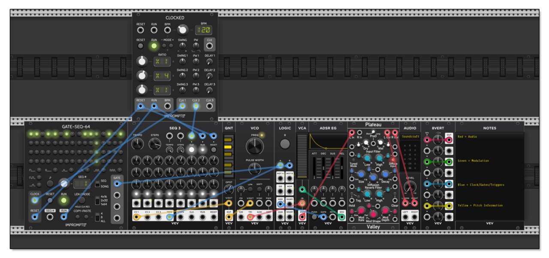Viewport: 549px width, 258px height.
Task: Click the OUT jack on the QNT module
Action: click(x=229, y=217)
